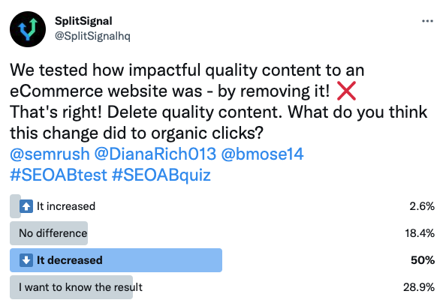Open the three-dot more options menu
Screen dimensions: 446x306
(x=427, y=21)
